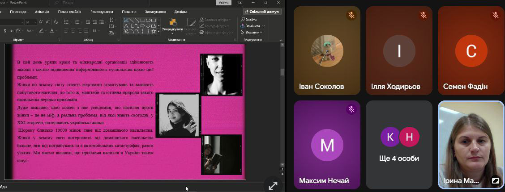Click the bulleted list icon

pos(66,22)
